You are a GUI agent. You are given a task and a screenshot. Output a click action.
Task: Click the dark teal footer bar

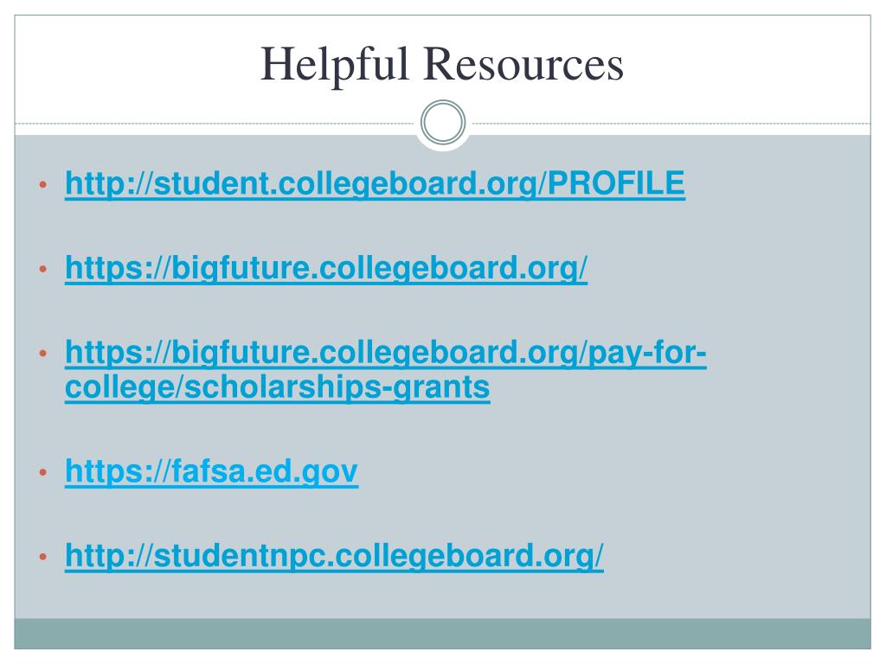[442, 634]
